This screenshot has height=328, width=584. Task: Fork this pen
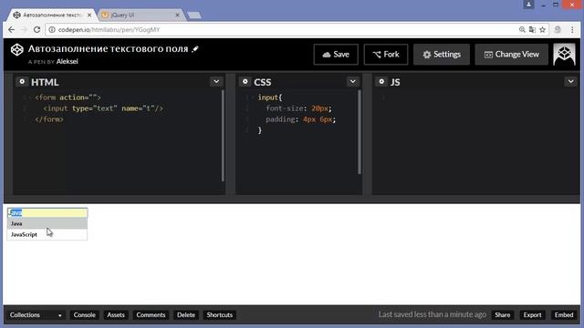[385, 55]
